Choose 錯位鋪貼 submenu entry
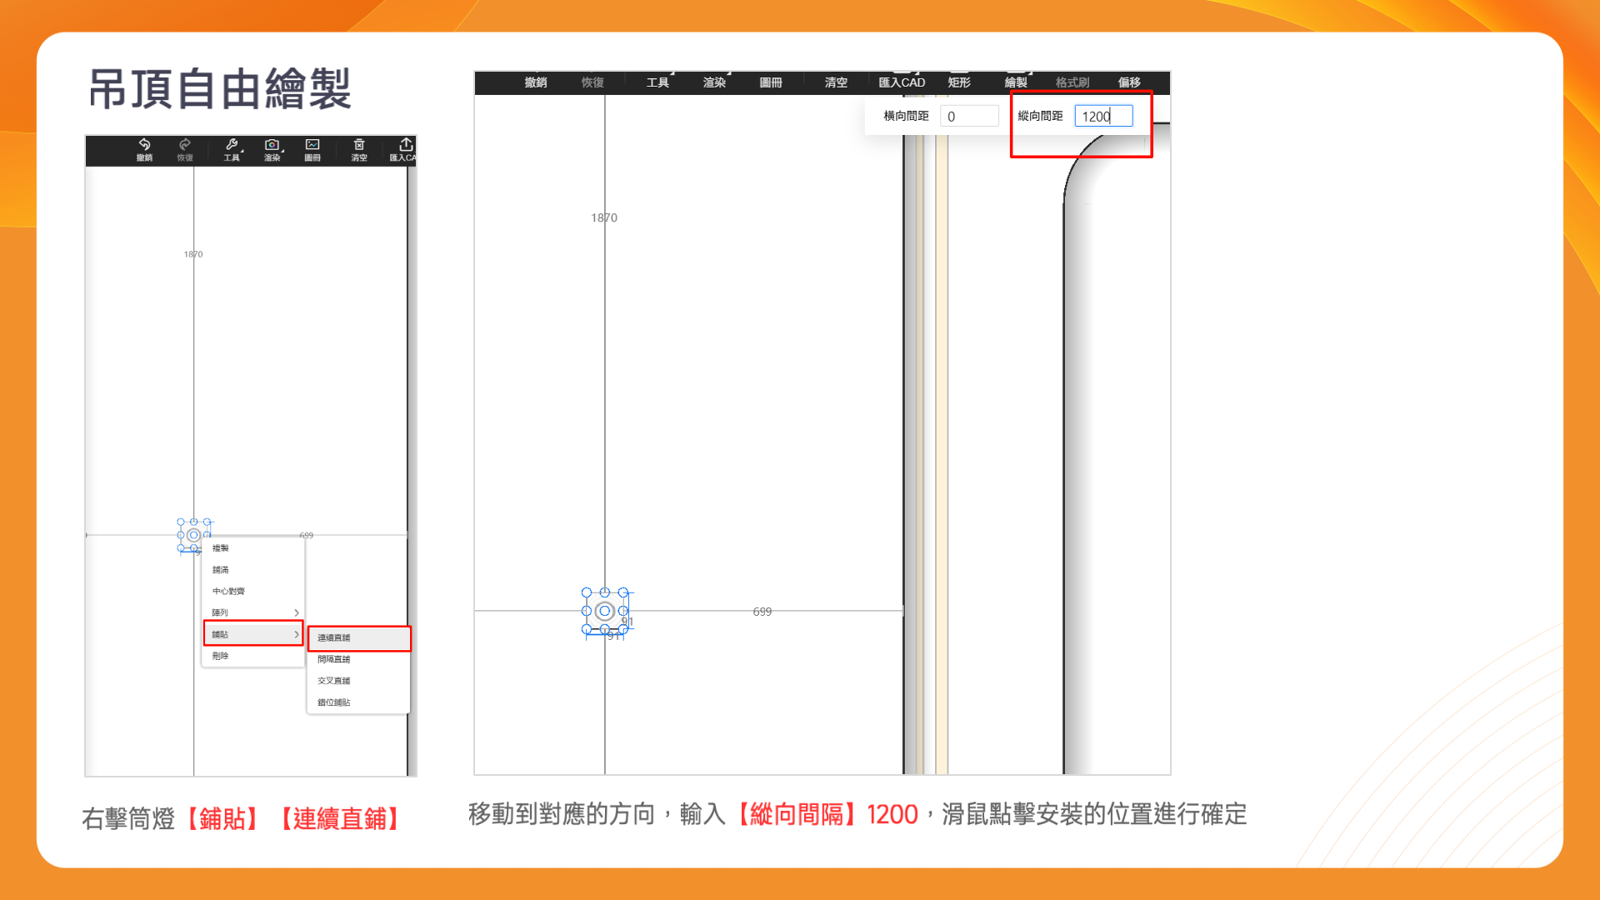 coord(334,702)
